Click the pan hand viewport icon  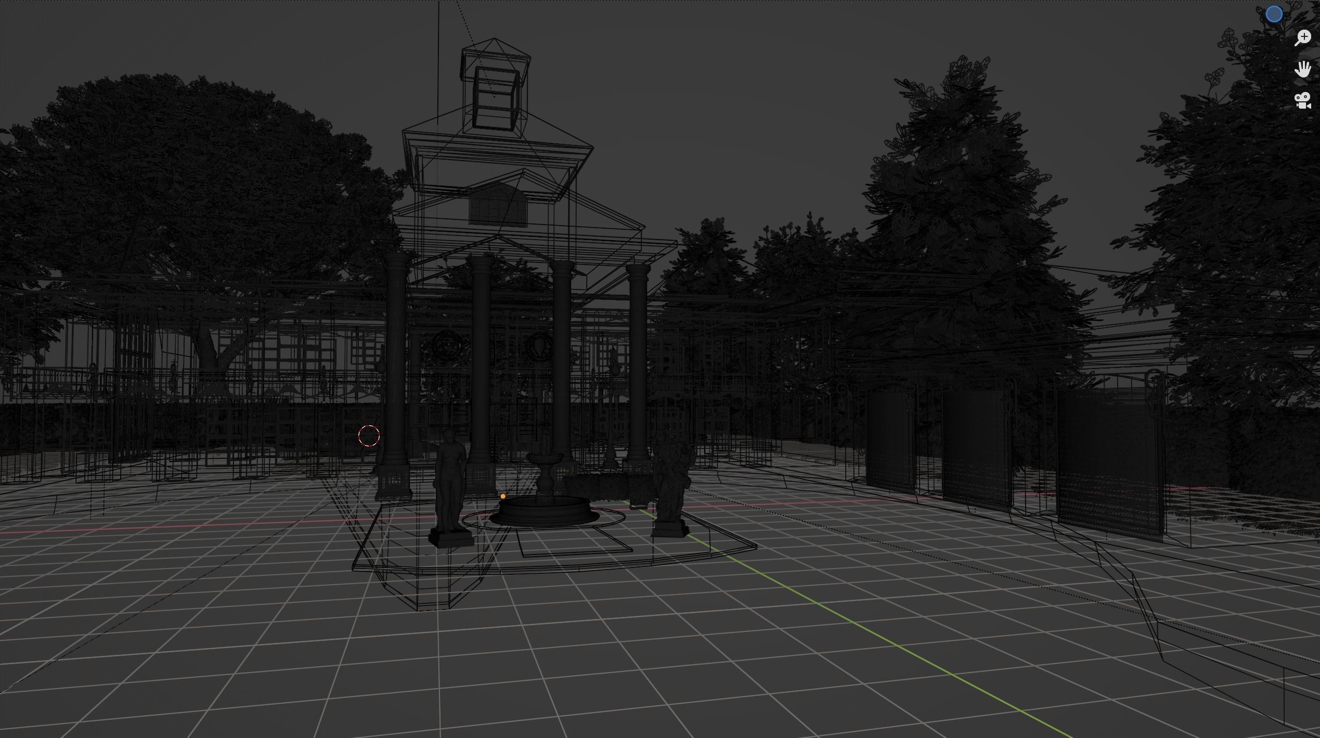(1303, 69)
